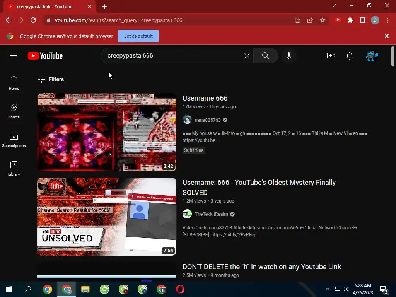Open the Create video icon
396x297 pixels.
[331, 56]
